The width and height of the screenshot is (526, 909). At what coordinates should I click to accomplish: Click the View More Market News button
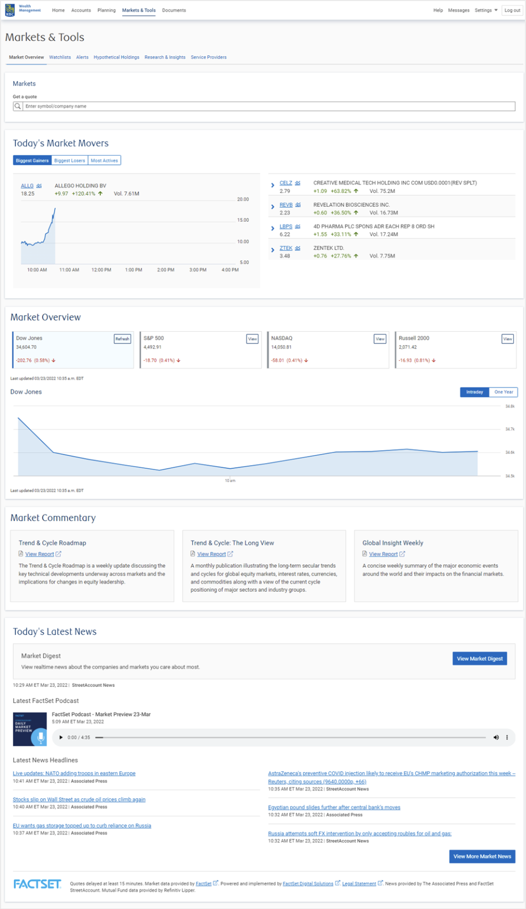pos(482,856)
